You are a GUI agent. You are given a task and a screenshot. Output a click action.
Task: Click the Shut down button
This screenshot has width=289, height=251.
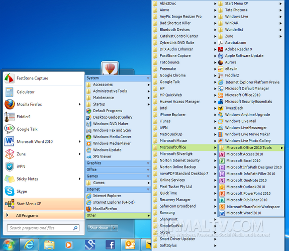coord(99,228)
